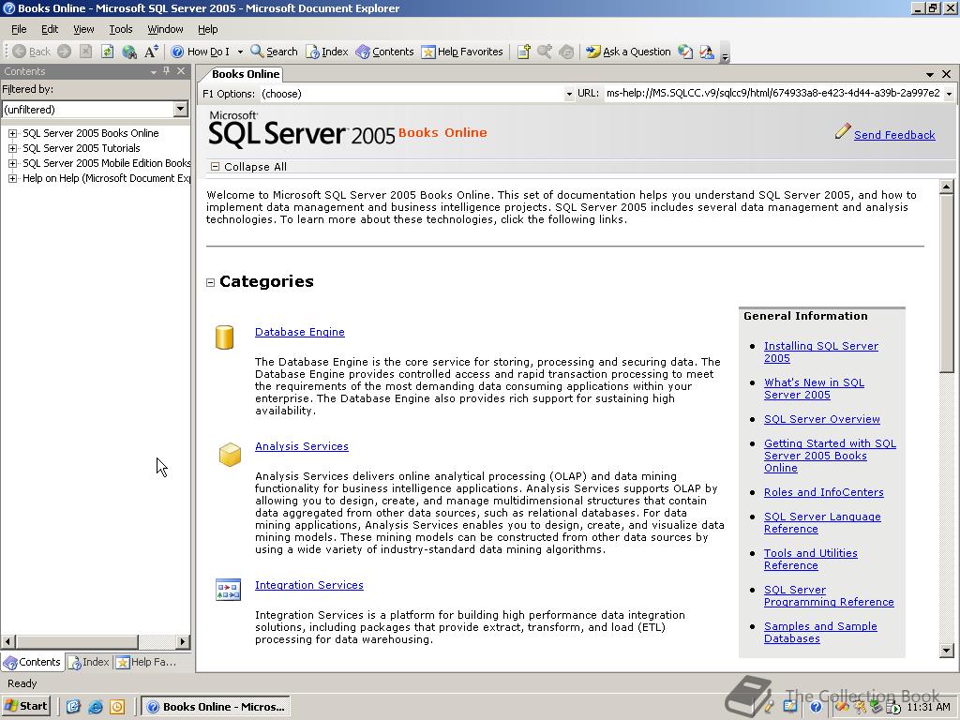Open the How Do I toolbar button

(x=201, y=52)
